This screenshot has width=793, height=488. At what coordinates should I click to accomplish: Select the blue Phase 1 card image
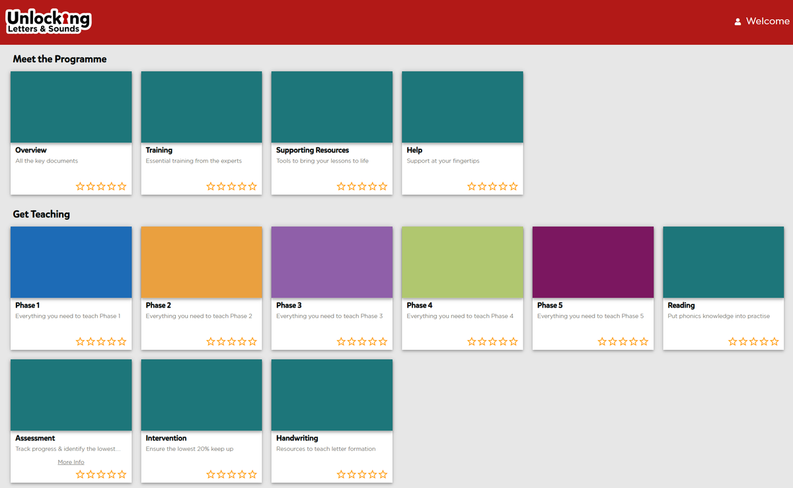tap(71, 262)
